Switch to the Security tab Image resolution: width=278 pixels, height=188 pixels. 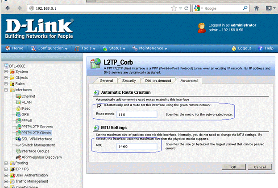129,81
